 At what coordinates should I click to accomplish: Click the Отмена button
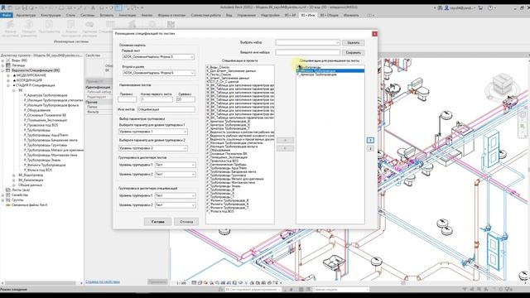click(x=186, y=222)
